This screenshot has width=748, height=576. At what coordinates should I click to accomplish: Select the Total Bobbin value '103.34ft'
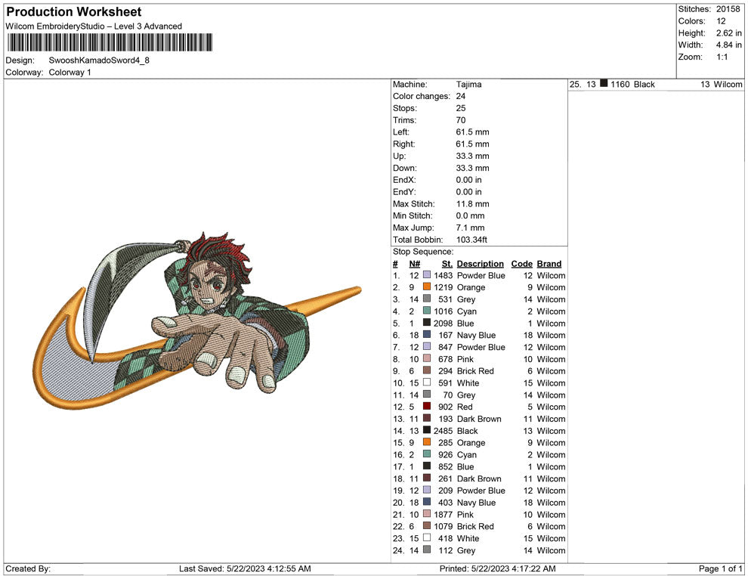[471, 240]
